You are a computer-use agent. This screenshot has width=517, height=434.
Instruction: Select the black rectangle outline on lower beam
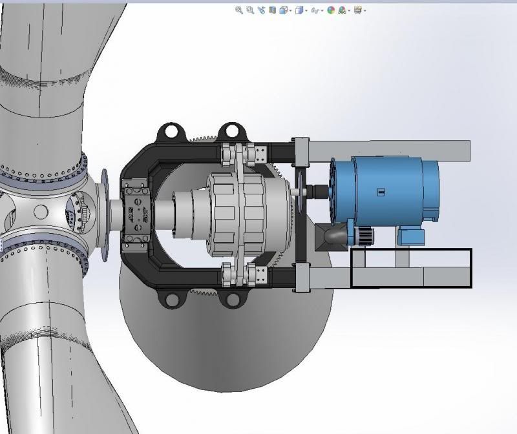coord(411,251)
